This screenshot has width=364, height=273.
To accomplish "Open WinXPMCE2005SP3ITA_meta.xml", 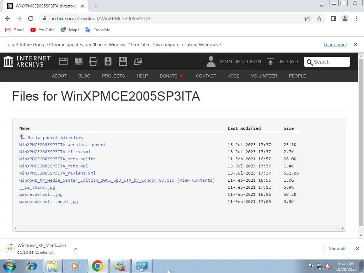I will click(x=54, y=166).
